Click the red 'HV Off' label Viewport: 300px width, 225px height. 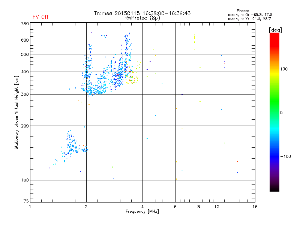click(x=40, y=17)
